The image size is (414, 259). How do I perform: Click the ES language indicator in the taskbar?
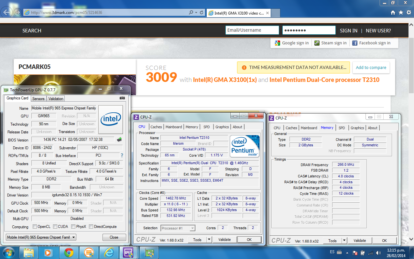click(x=332, y=252)
